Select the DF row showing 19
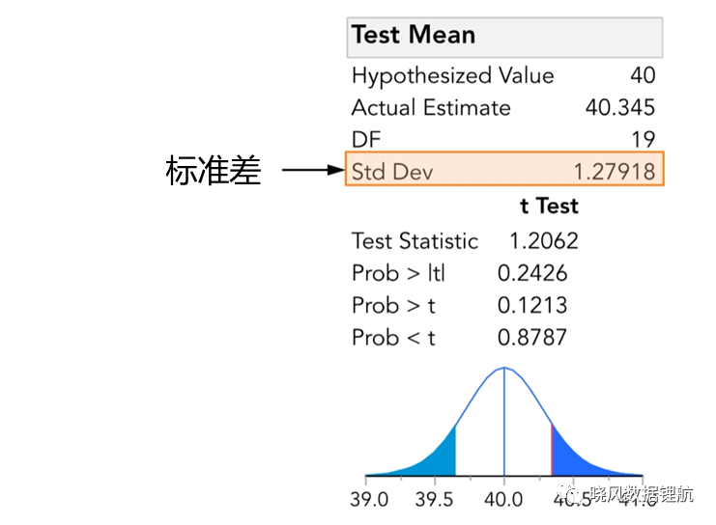Screen dimensions: 716x525 click(x=503, y=139)
